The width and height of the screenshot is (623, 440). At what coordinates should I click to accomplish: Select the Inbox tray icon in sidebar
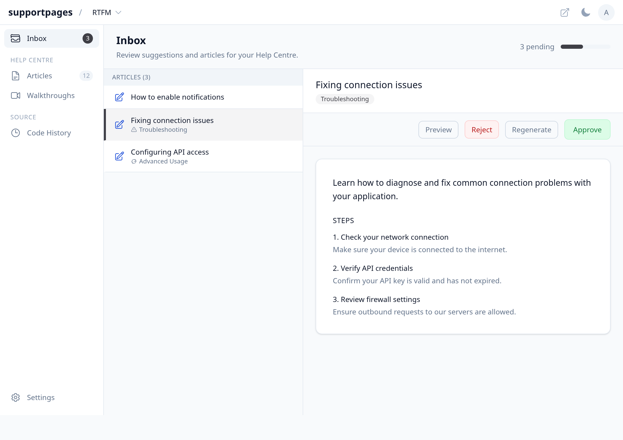(x=16, y=38)
